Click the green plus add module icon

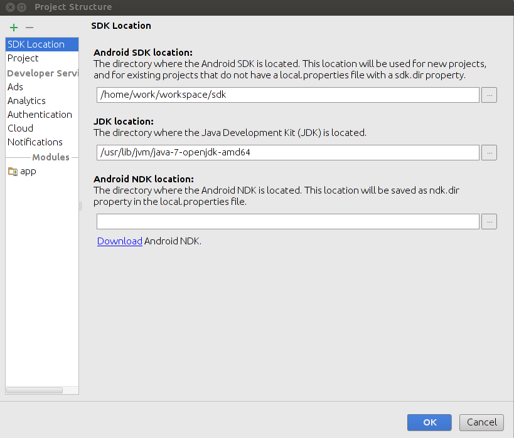(13, 28)
